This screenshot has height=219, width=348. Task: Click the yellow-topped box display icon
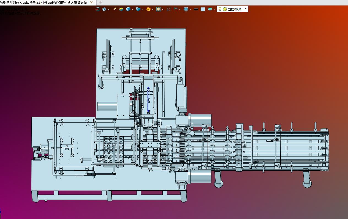pyautogui.click(x=121, y=9)
